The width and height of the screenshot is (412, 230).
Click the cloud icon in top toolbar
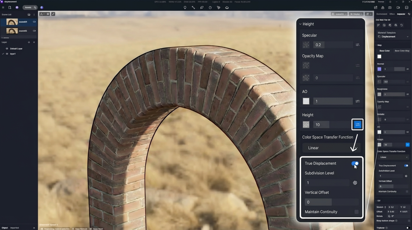coord(227,7)
